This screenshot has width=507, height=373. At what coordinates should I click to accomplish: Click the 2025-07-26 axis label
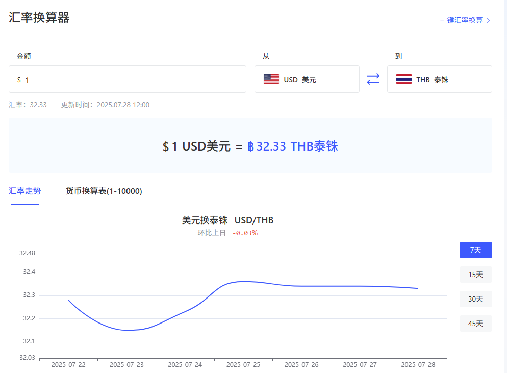coord(301,365)
